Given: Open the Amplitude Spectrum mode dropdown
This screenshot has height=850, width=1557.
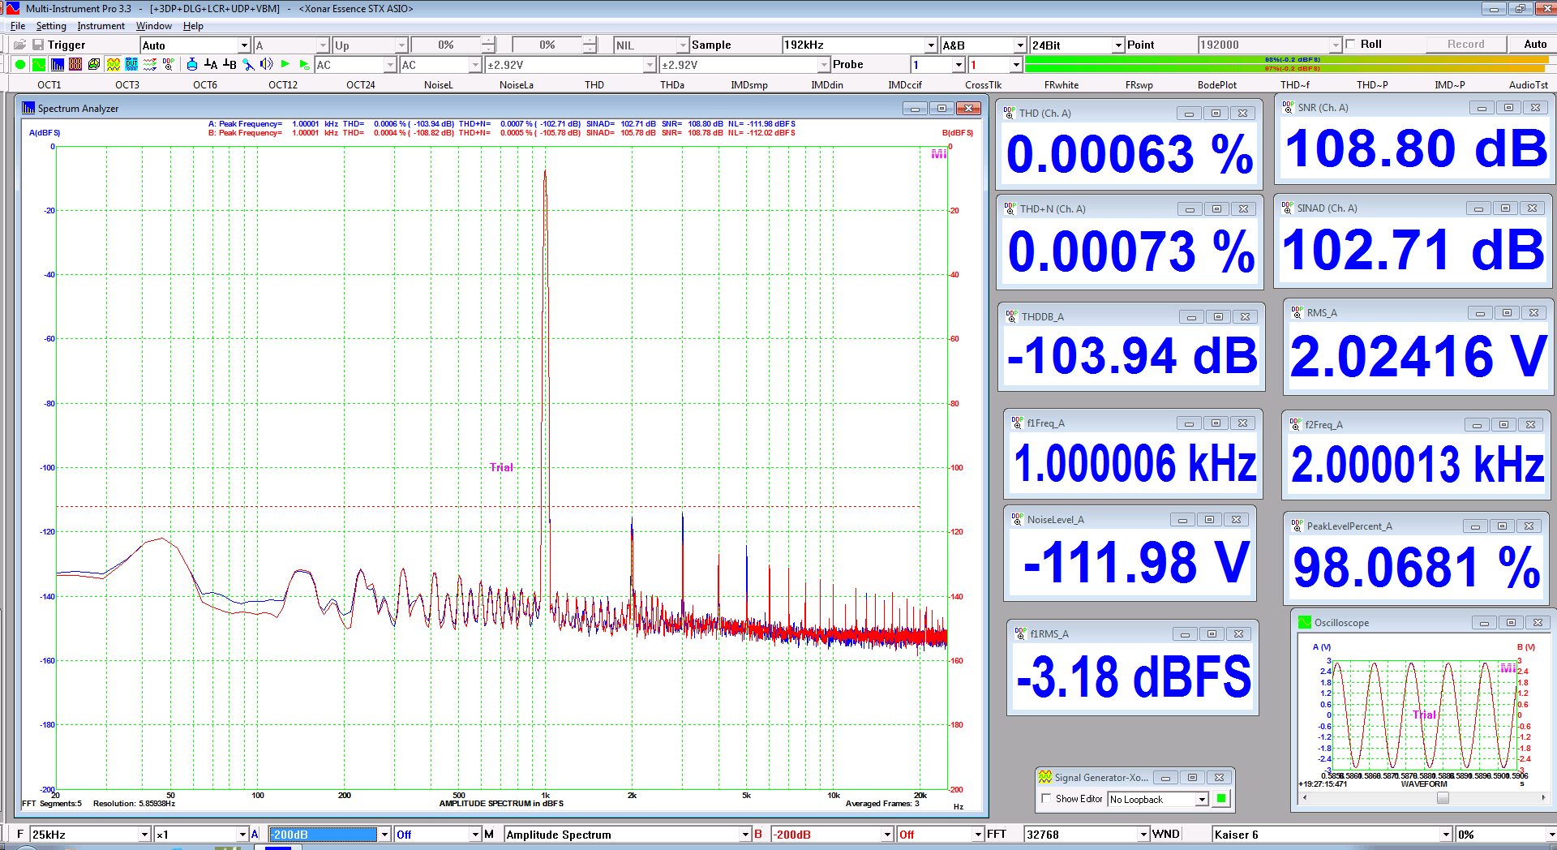Looking at the screenshot, I should coord(744,834).
